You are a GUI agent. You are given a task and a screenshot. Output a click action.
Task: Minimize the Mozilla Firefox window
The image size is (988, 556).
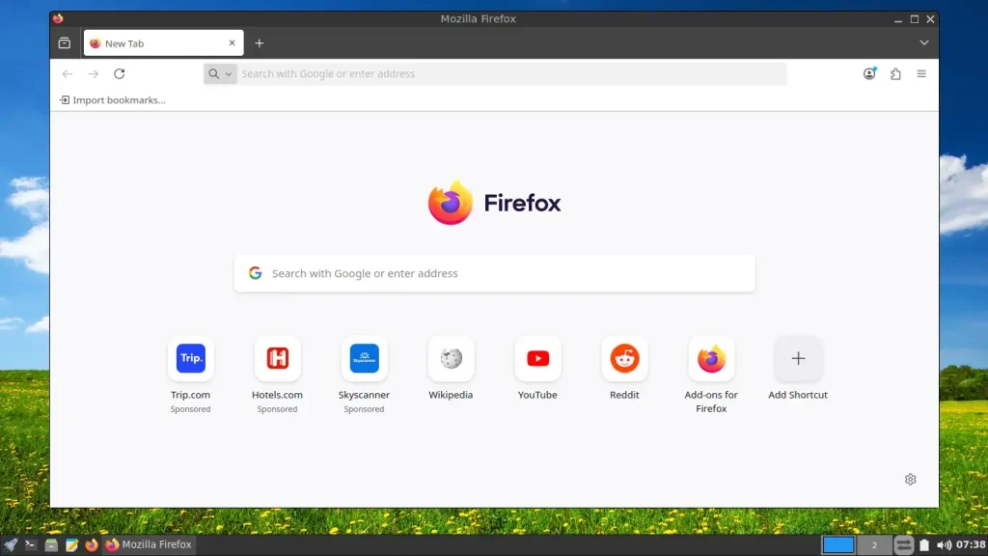pyautogui.click(x=898, y=19)
